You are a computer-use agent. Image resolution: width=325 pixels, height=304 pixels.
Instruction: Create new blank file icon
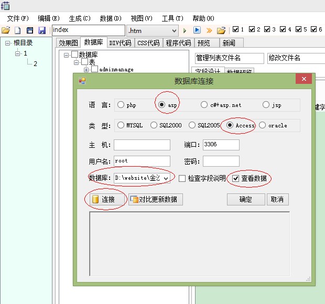pos(18,30)
